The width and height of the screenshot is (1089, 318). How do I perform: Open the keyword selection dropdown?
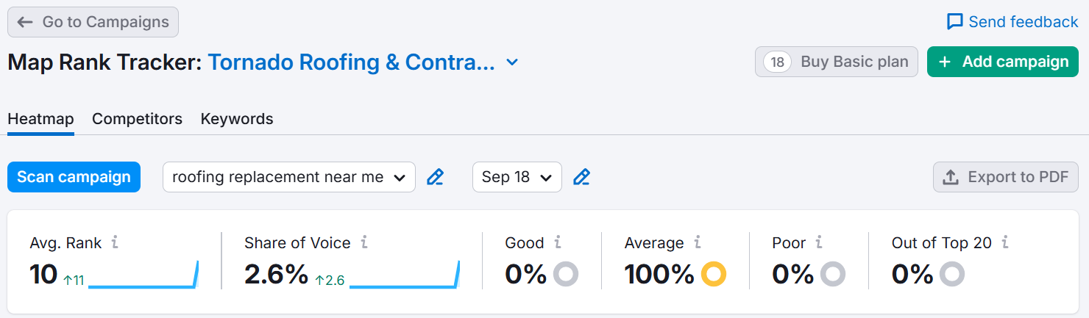point(288,177)
